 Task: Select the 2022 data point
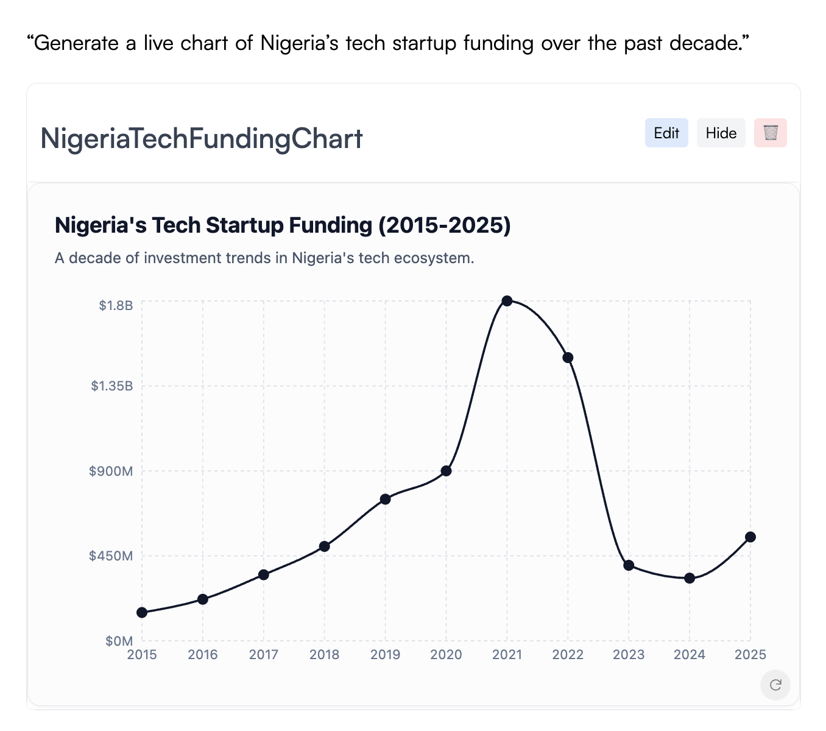[x=568, y=358]
